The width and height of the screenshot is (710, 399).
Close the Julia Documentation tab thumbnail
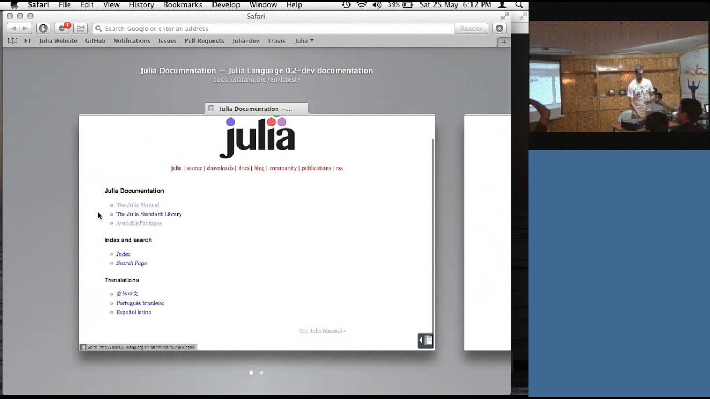click(x=211, y=109)
